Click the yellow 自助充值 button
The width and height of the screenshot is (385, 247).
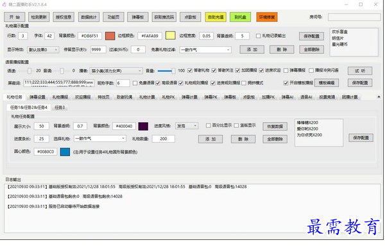pyautogui.click(x=216, y=17)
